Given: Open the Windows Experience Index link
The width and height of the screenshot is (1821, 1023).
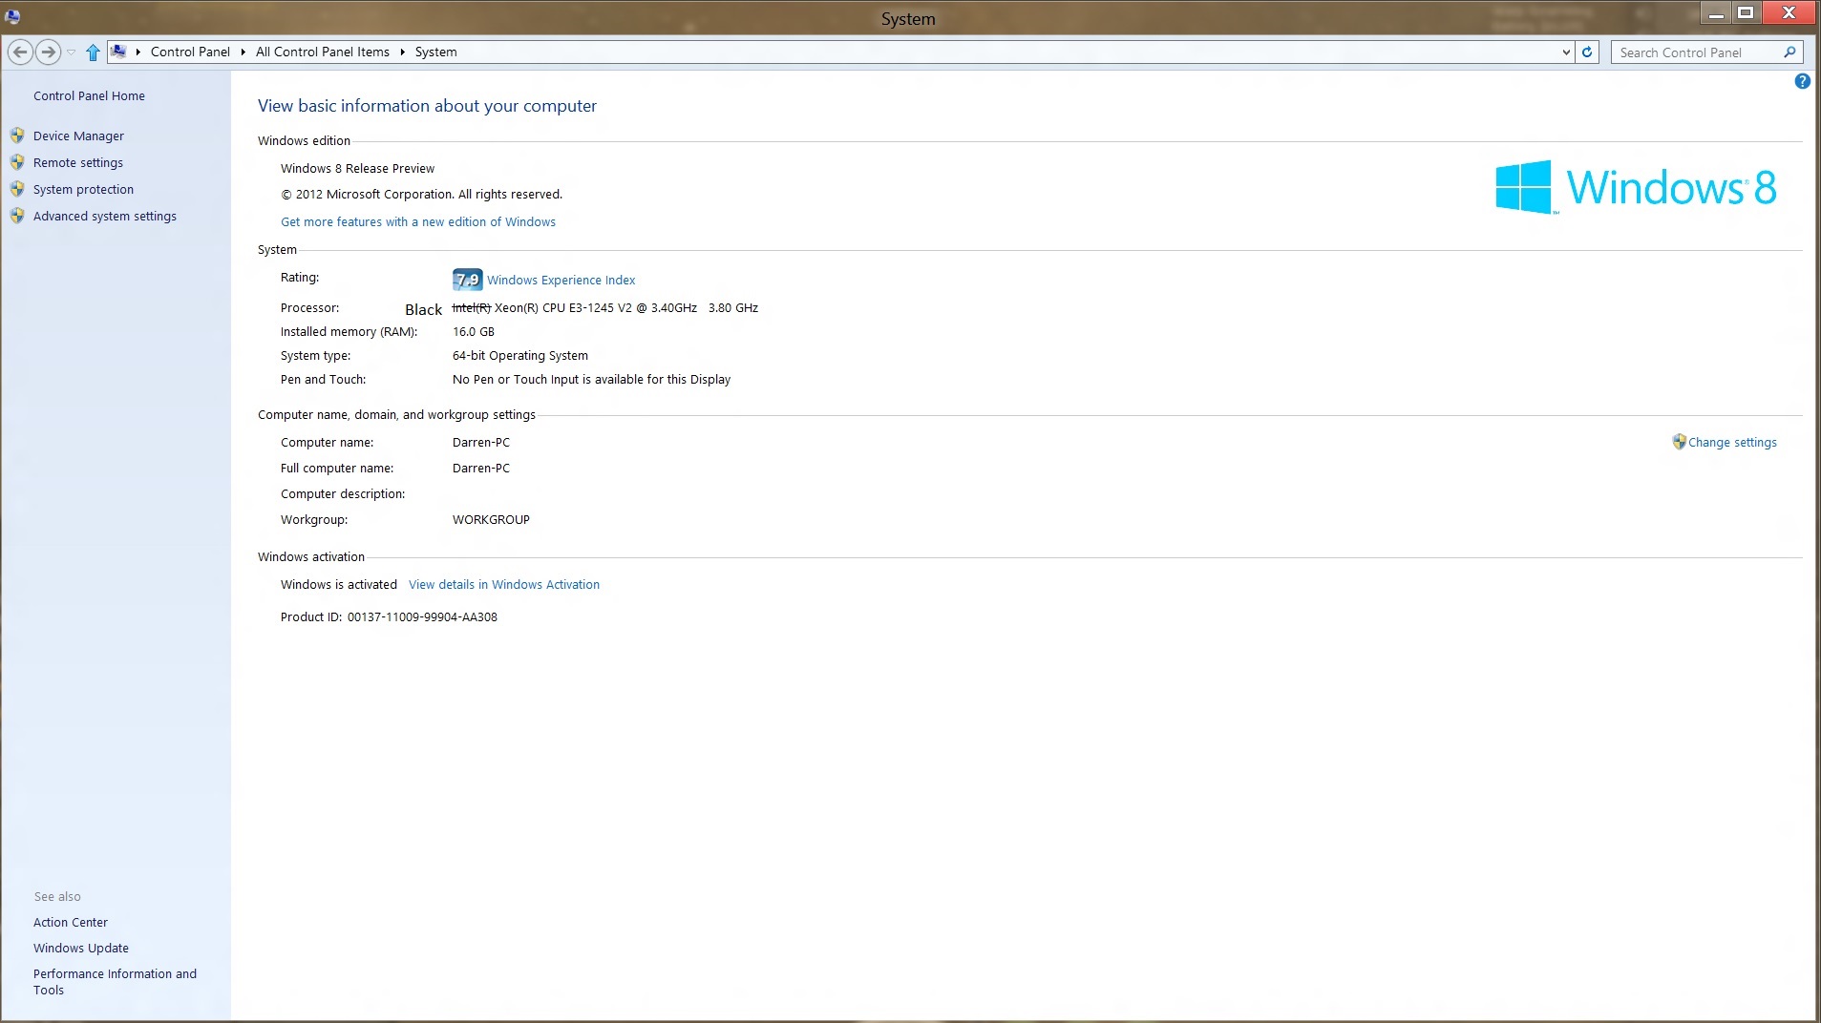Looking at the screenshot, I should tap(561, 281).
